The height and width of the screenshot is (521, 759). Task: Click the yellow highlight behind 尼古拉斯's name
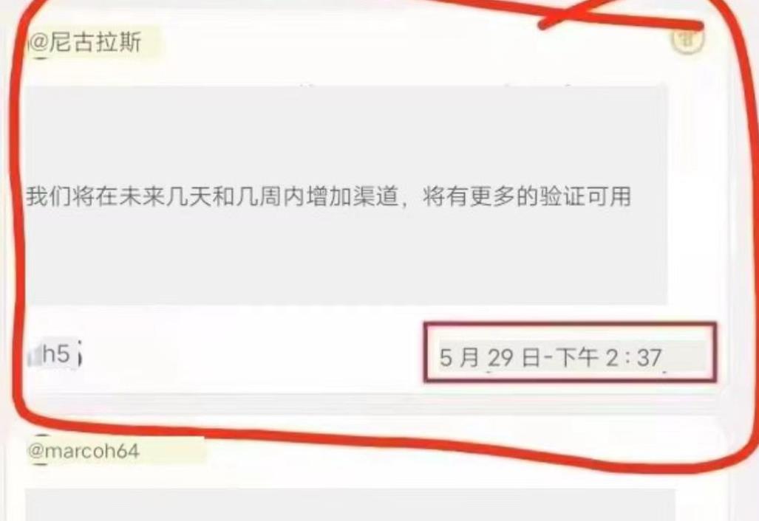[95, 42]
